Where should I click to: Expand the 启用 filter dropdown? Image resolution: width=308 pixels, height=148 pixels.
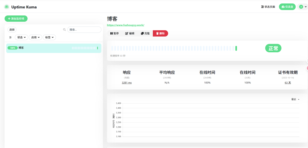(x=35, y=37)
